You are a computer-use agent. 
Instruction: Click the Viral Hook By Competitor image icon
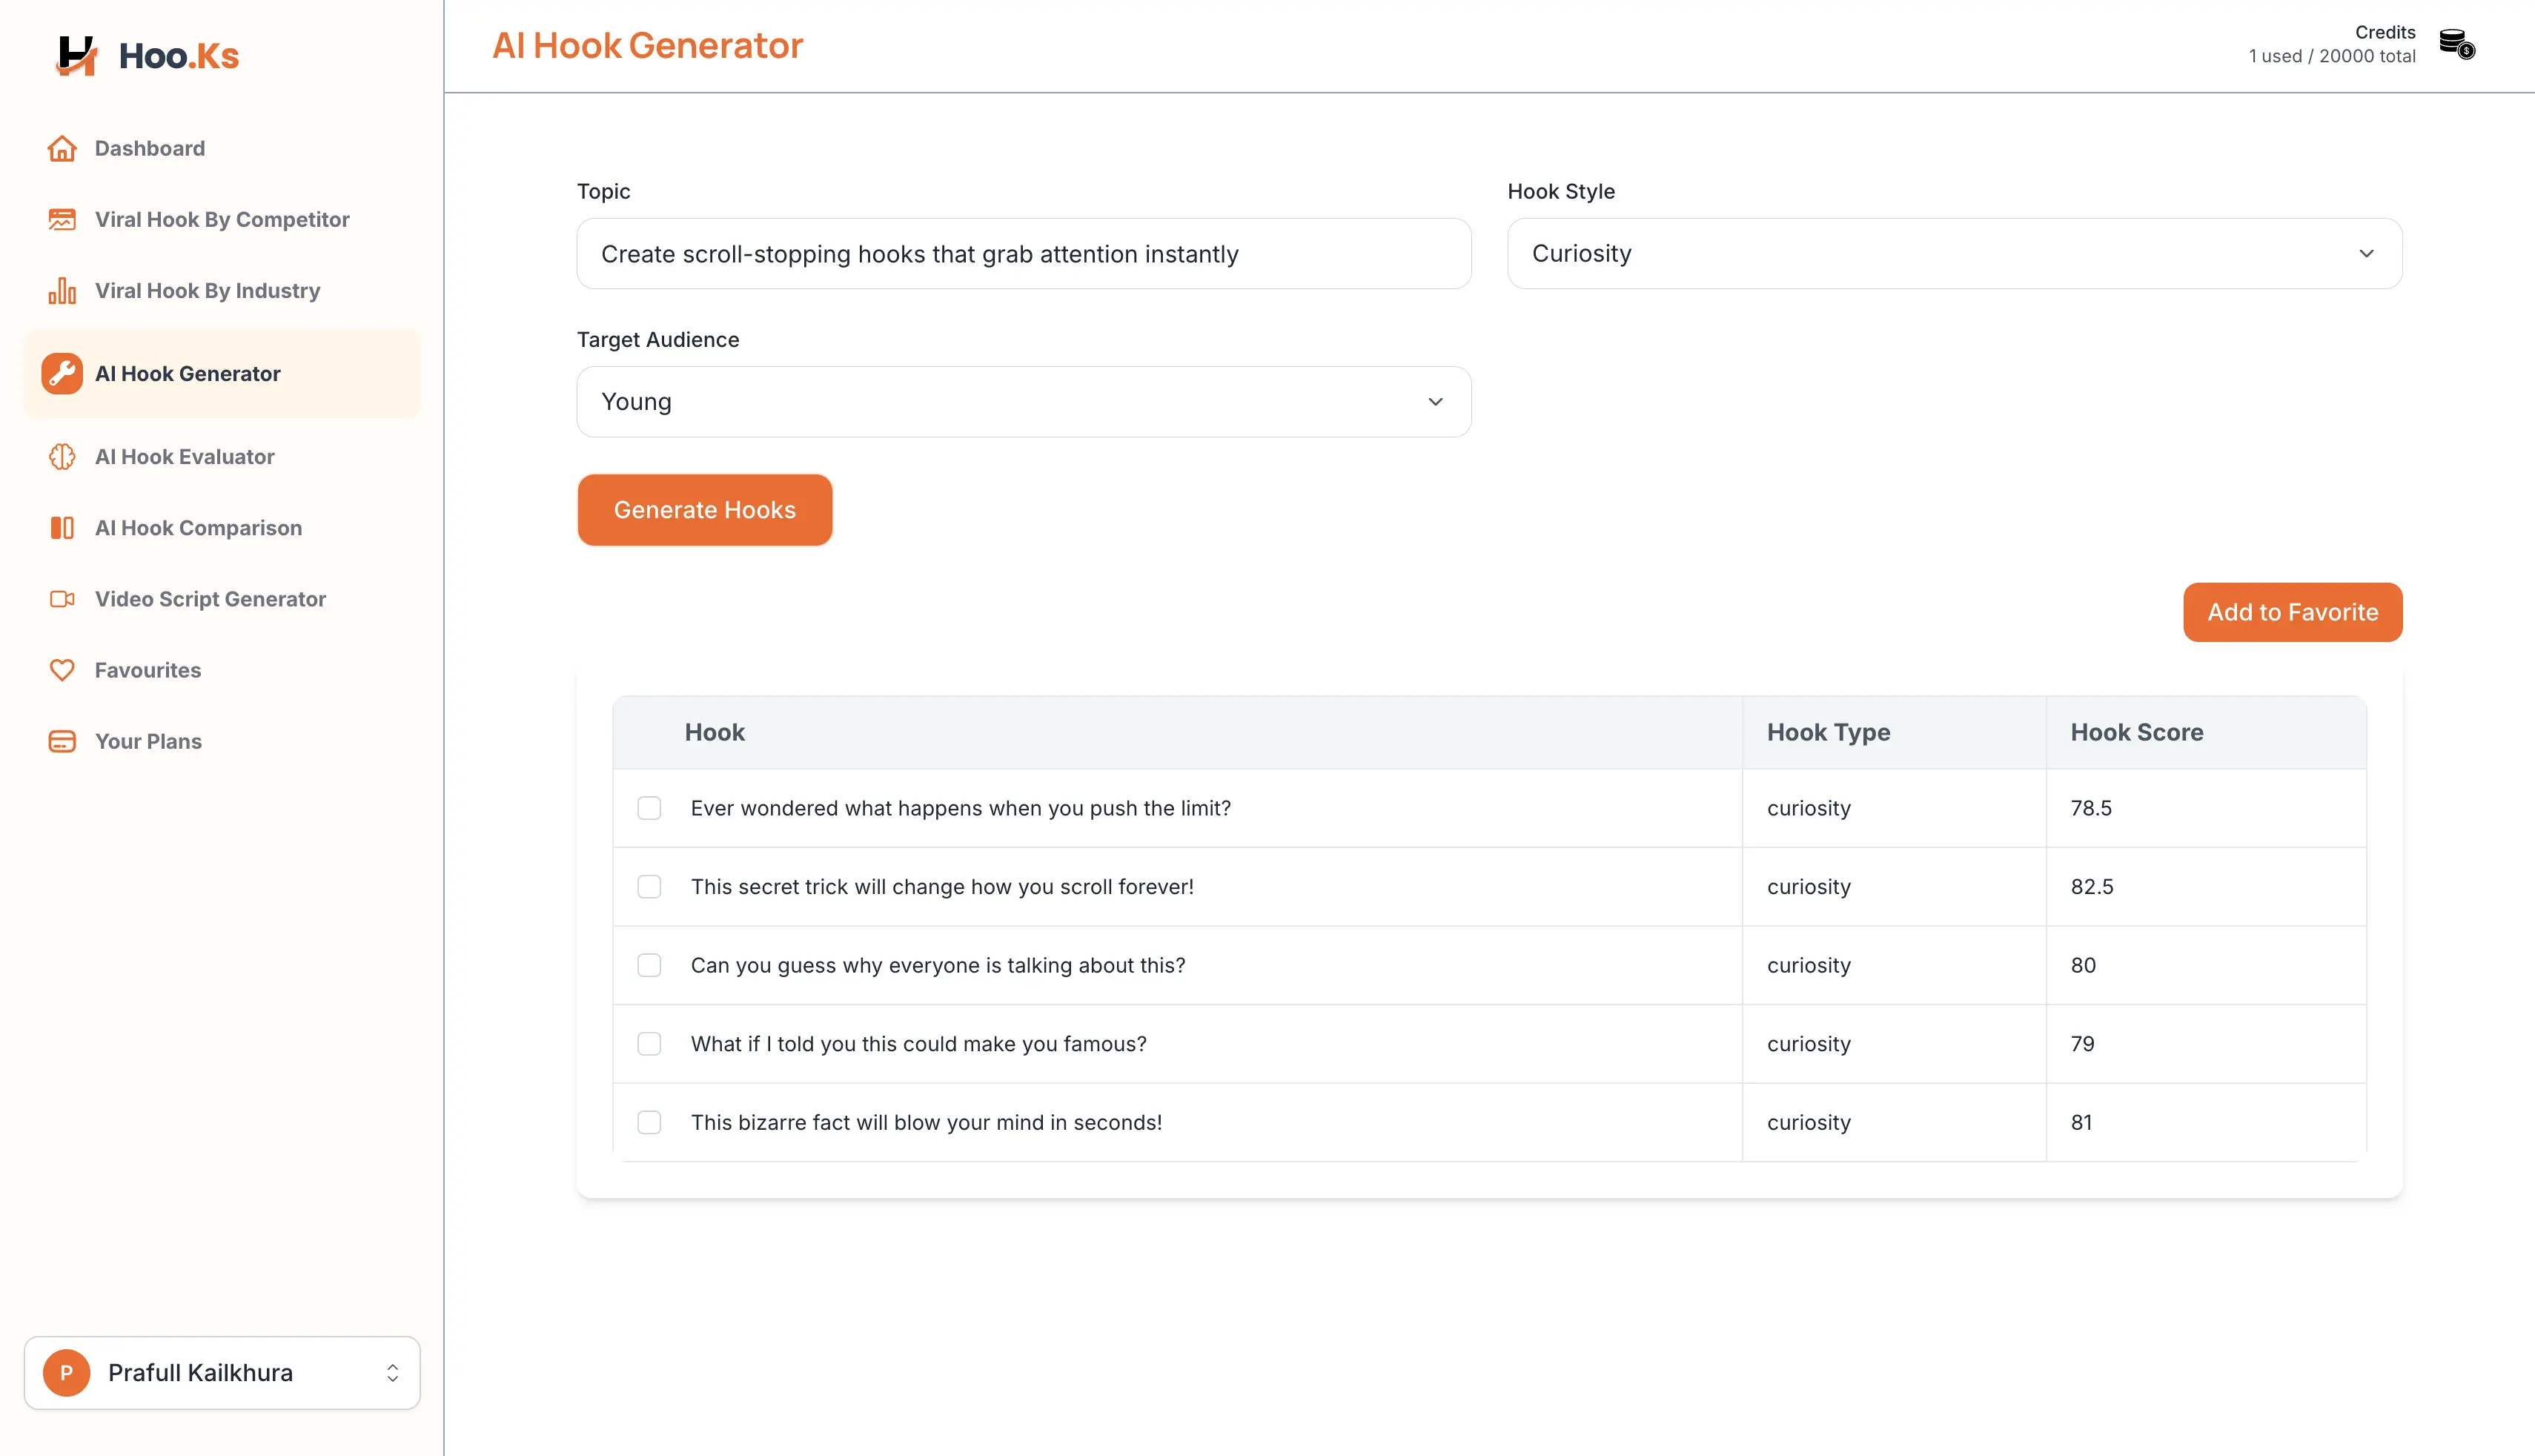pyautogui.click(x=62, y=219)
